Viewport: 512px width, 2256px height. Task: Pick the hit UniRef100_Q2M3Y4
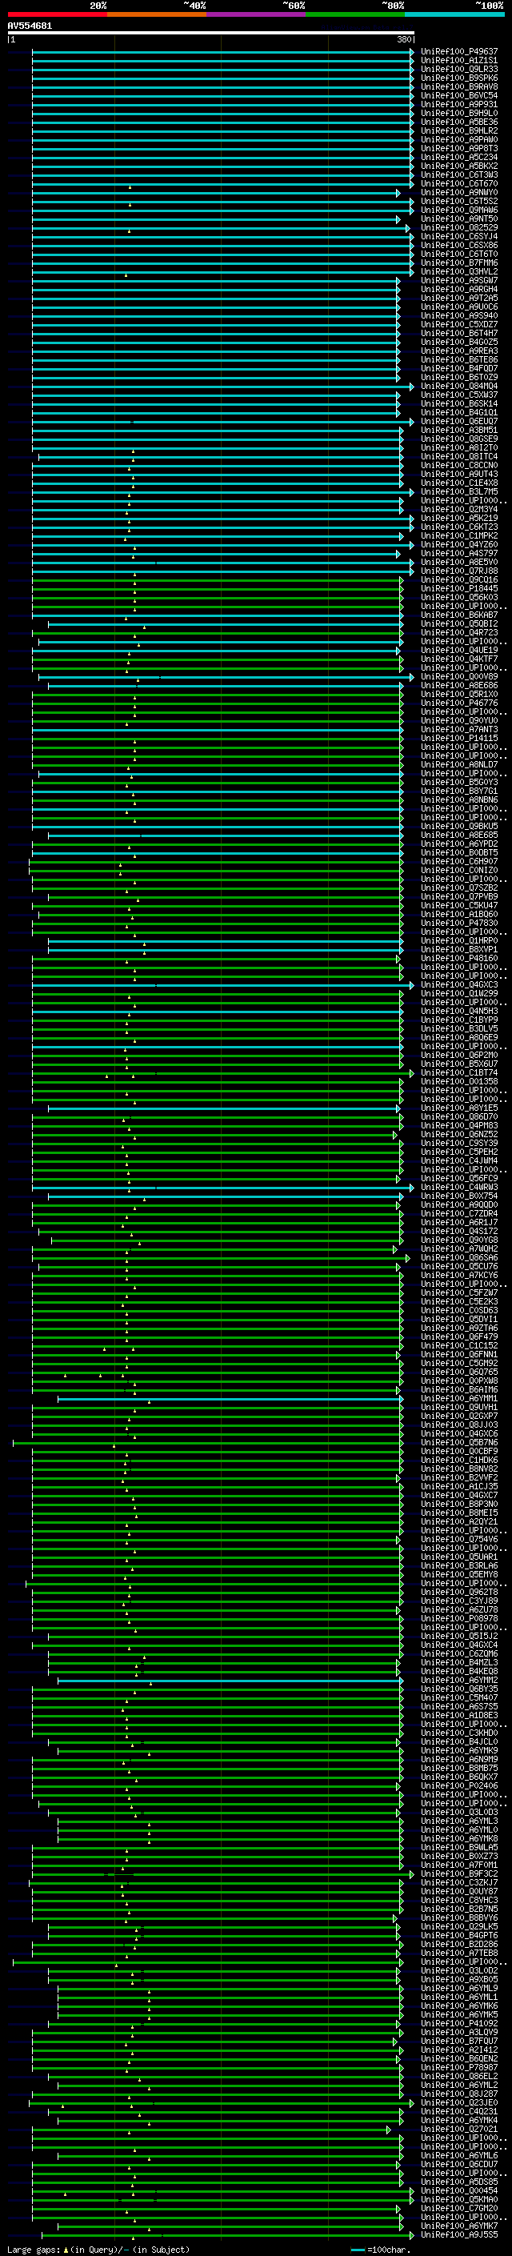coord(459,510)
